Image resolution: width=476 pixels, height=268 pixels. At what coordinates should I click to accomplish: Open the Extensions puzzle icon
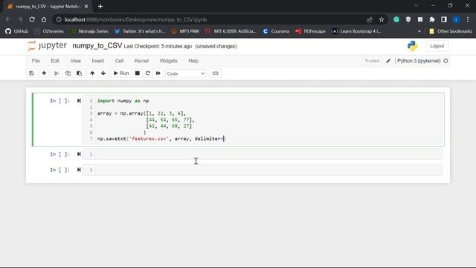[432, 19]
